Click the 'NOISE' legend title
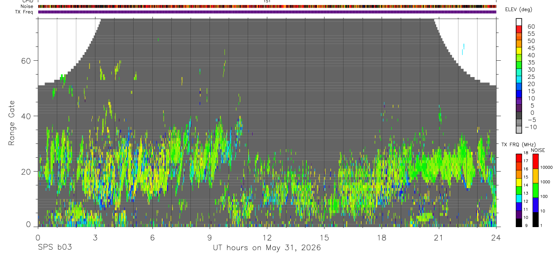This screenshot has width=558, height=257. [x=538, y=150]
